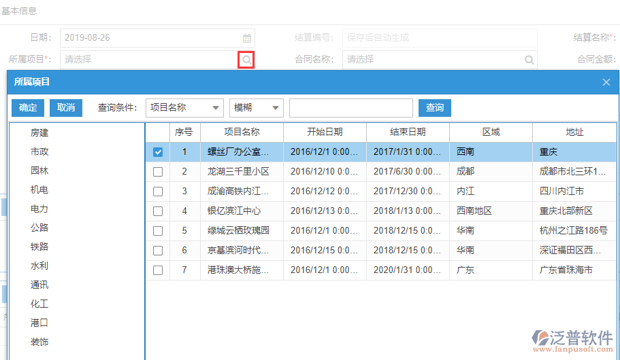This screenshot has width=620, height=360.
Task: Select 铁路 in the category tree
Action: pos(39,247)
